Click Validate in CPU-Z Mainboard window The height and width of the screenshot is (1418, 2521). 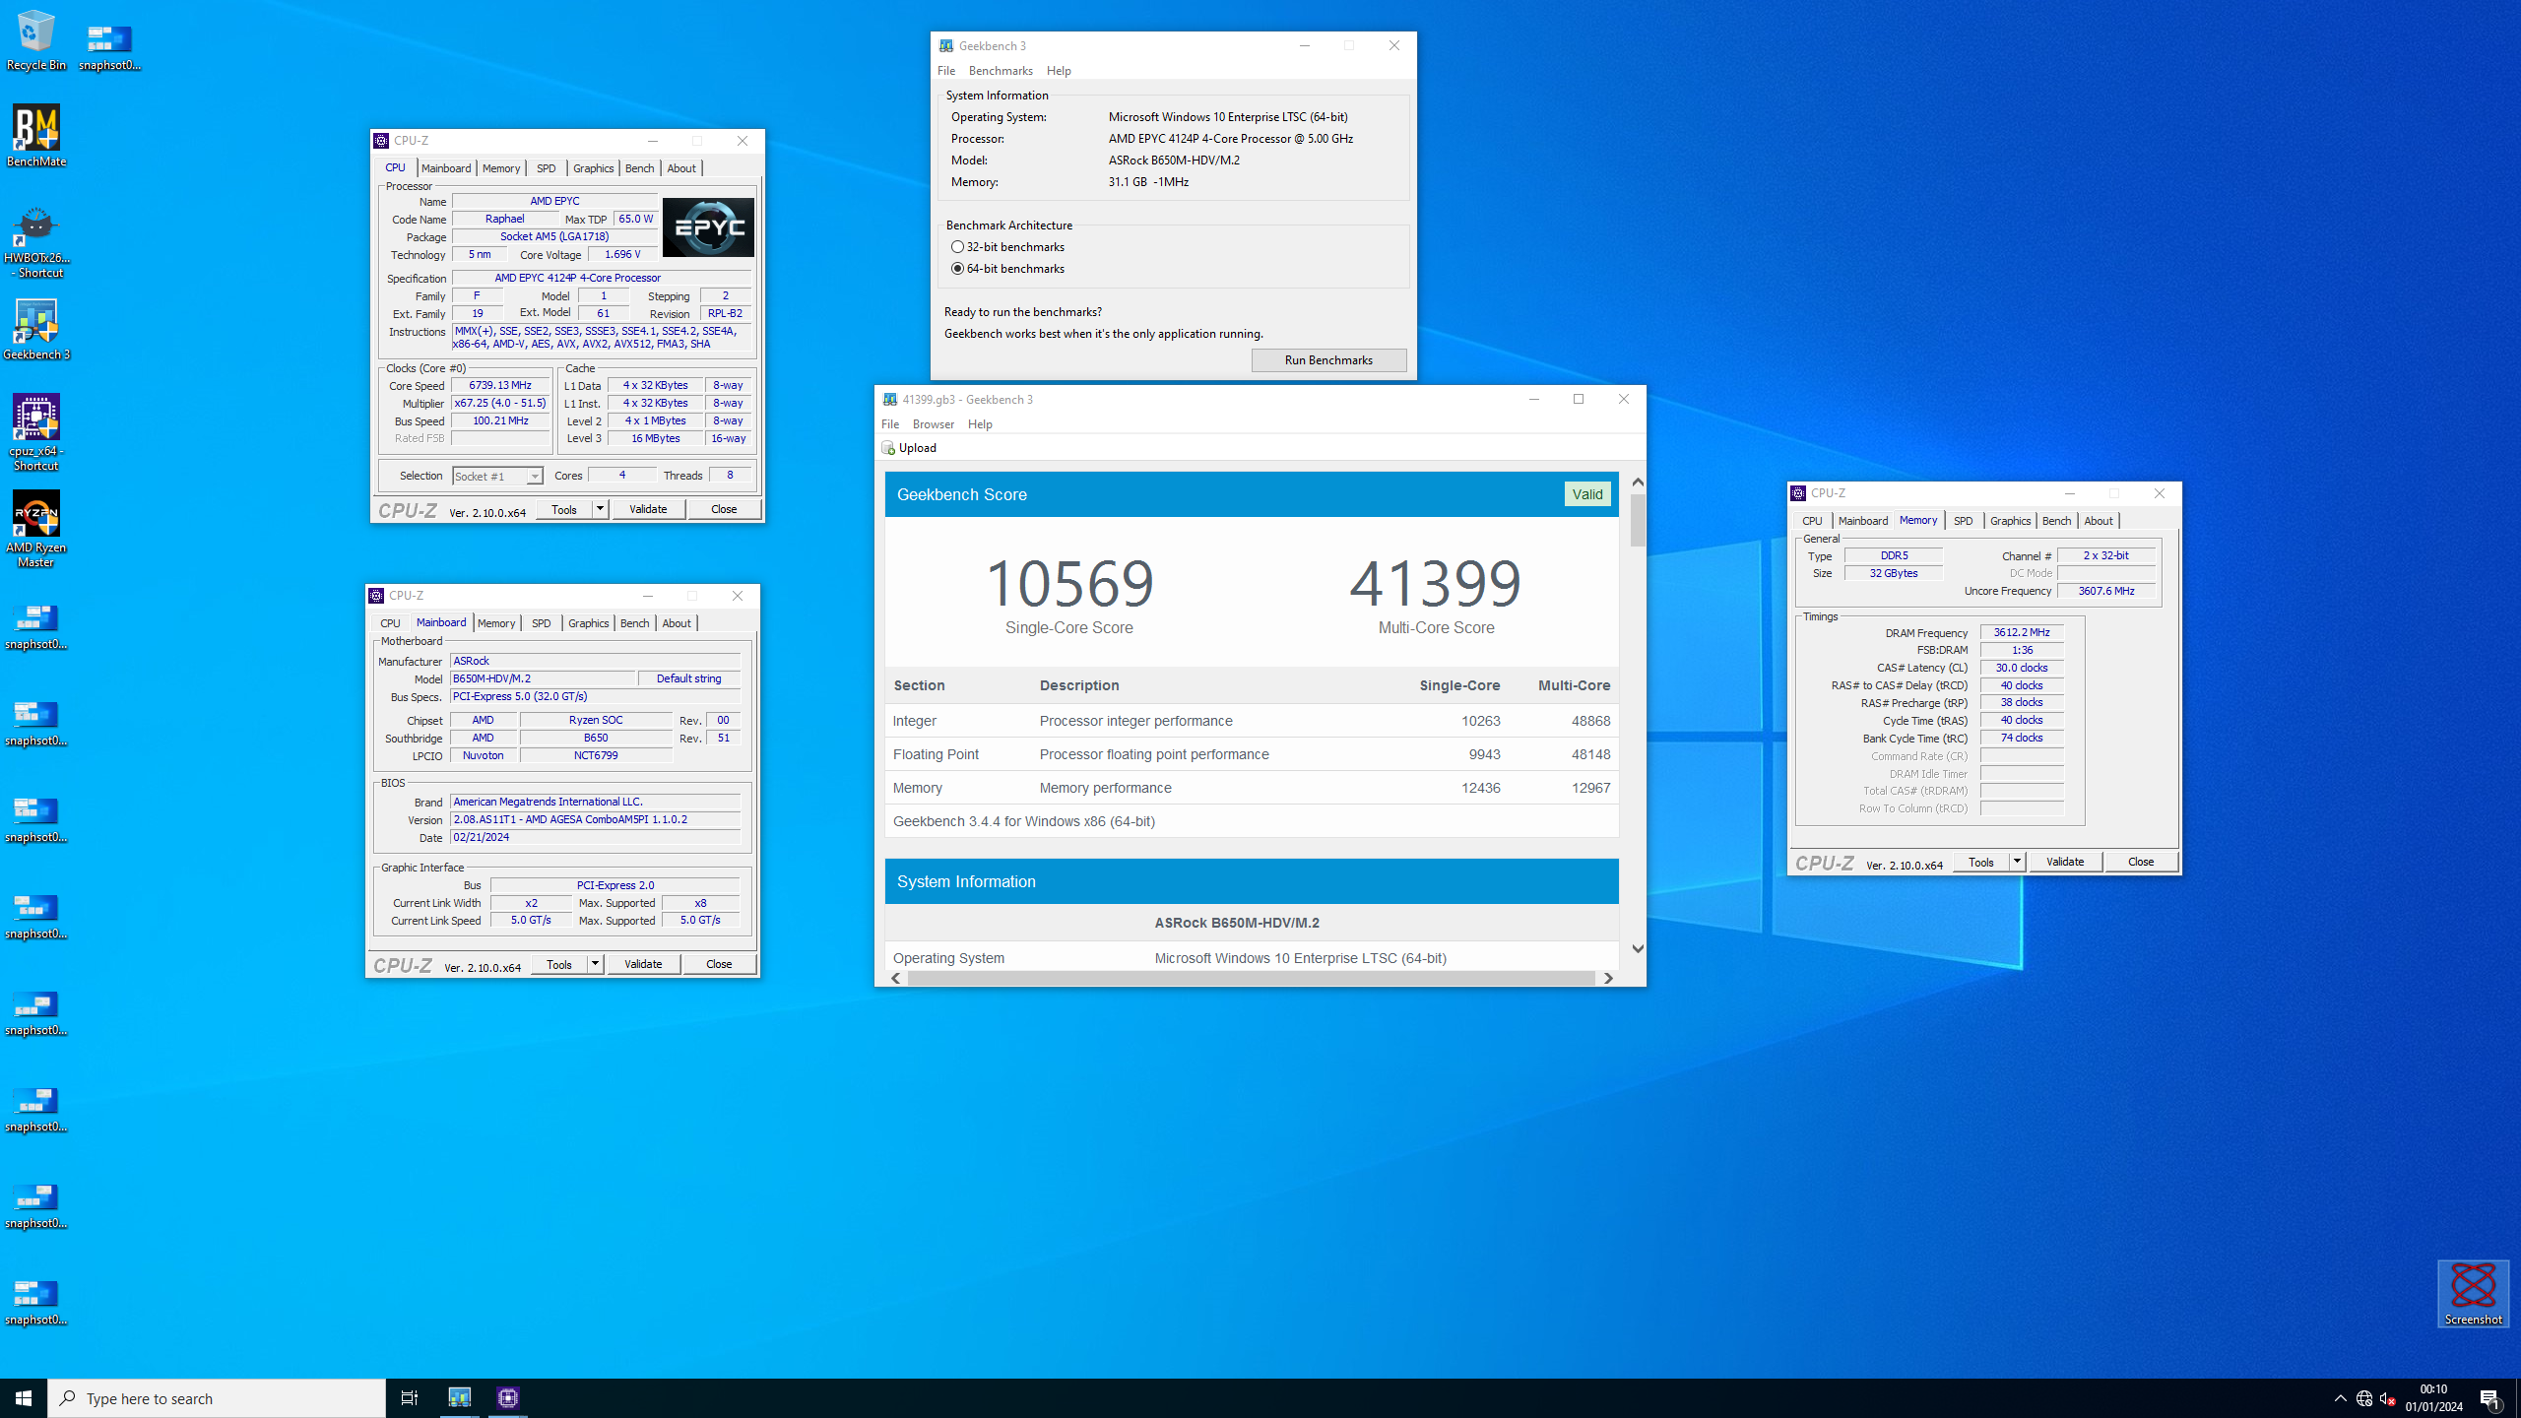click(x=643, y=964)
